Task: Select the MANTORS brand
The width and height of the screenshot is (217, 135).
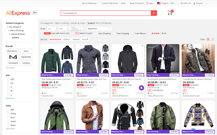Action: [x=26, y=57]
